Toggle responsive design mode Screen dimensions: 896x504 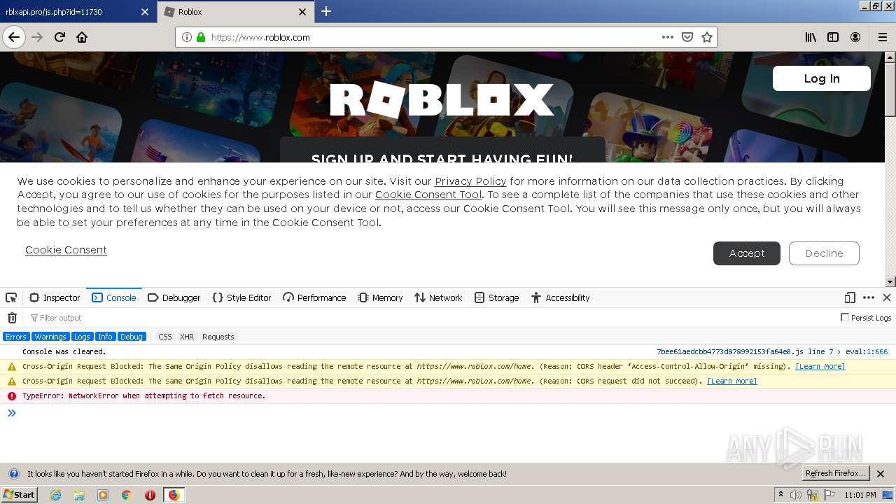click(x=850, y=297)
